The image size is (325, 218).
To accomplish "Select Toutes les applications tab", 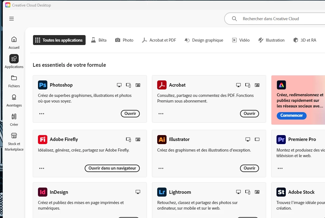I will 59,40.
